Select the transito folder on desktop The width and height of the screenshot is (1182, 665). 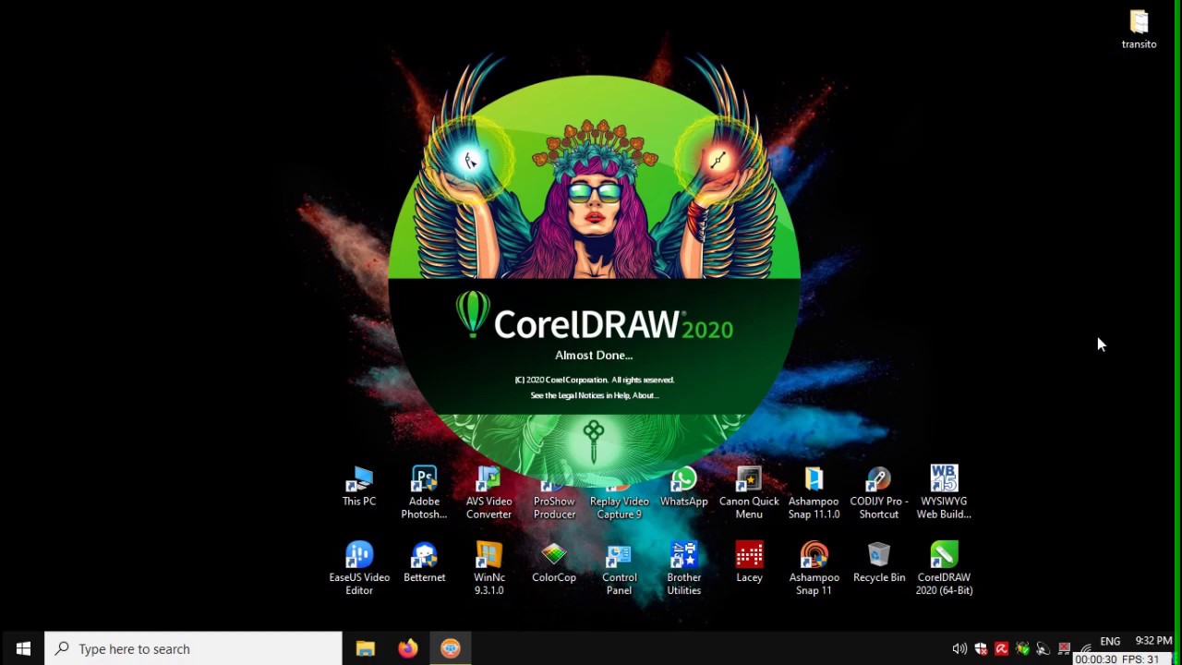(x=1139, y=30)
